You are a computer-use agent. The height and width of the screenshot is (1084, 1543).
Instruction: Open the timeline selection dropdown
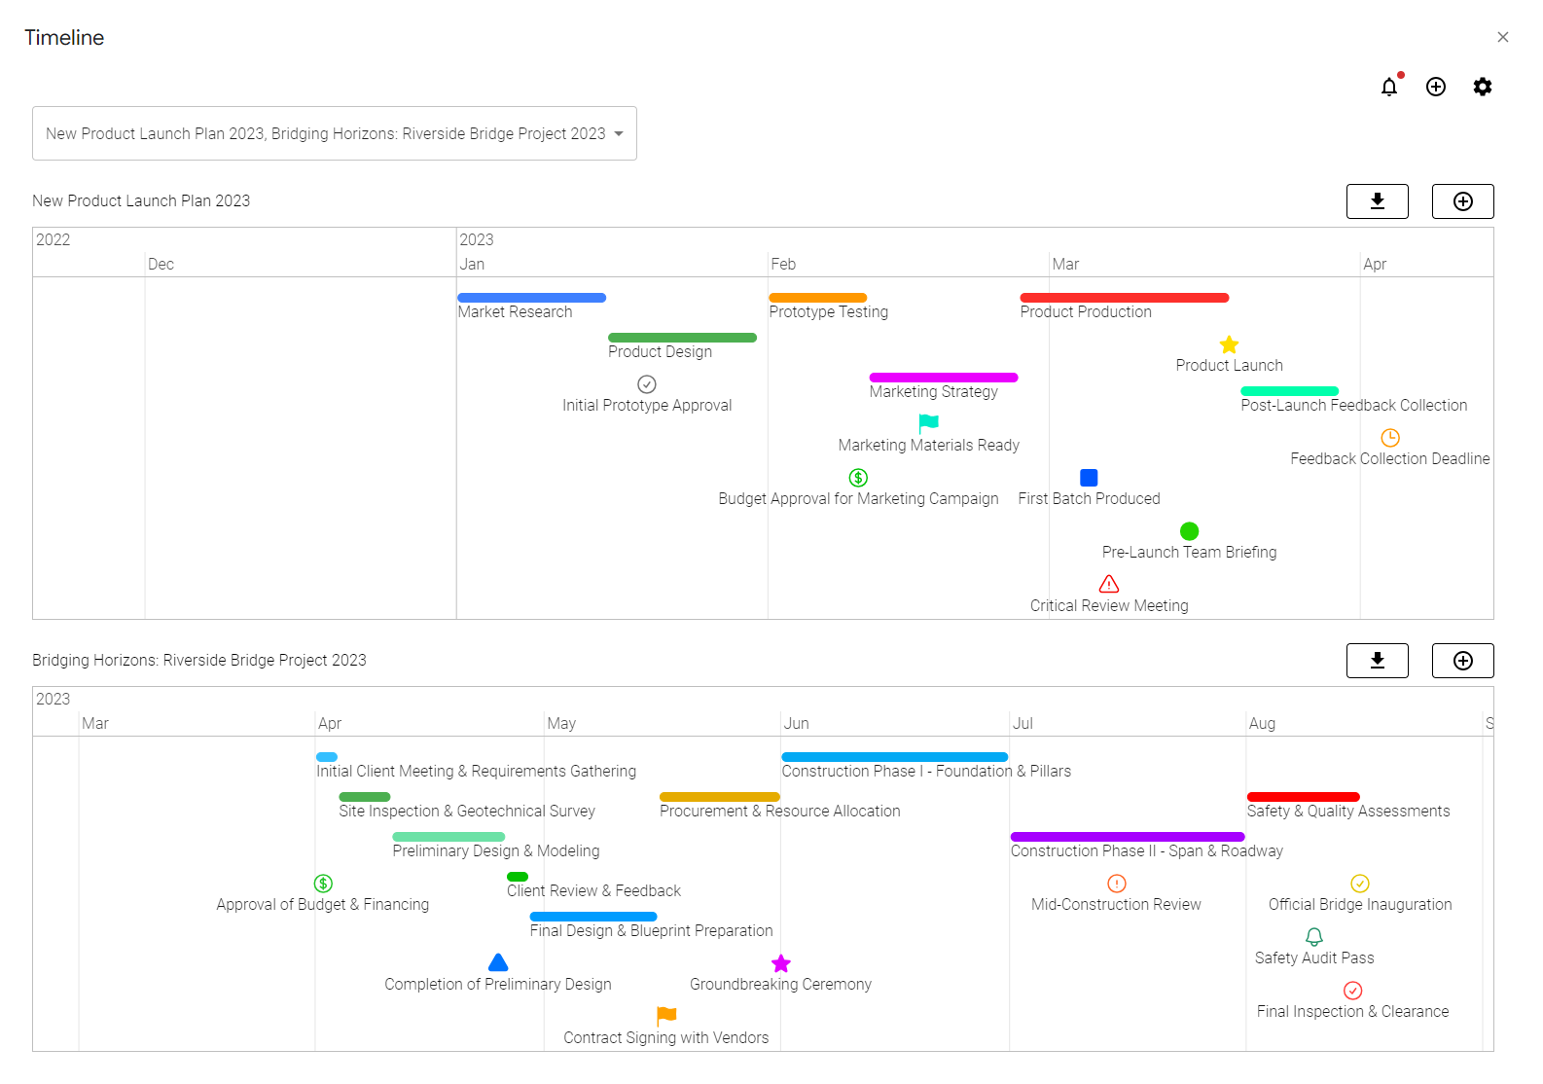coord(326,133)
